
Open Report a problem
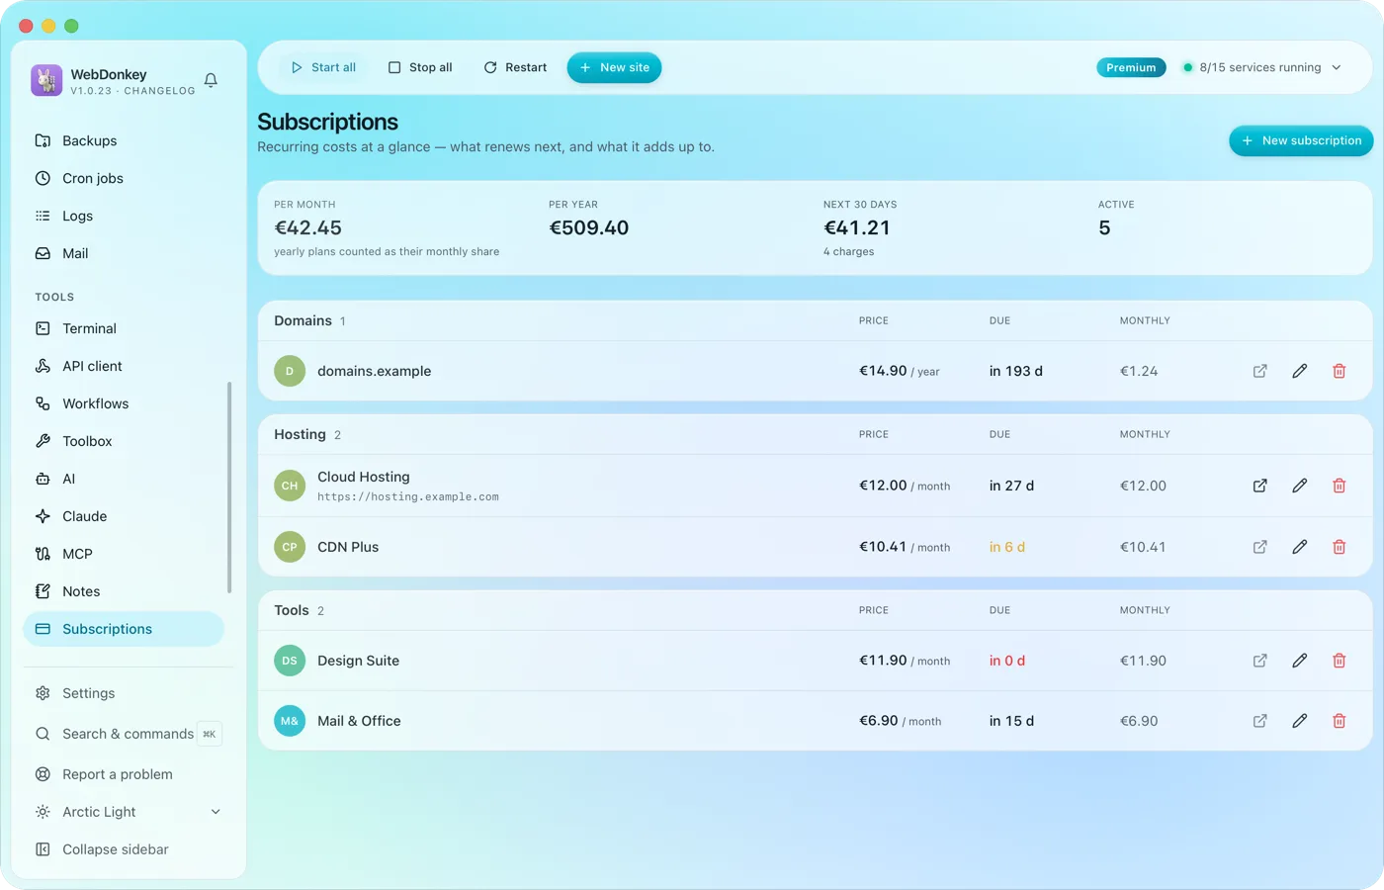click(129, 774)
